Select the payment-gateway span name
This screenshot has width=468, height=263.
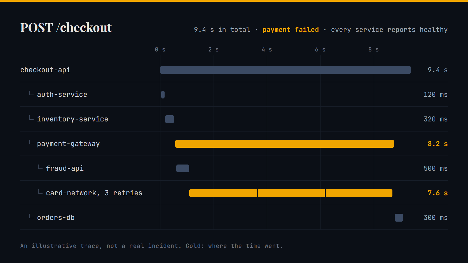tap(68, 144)
